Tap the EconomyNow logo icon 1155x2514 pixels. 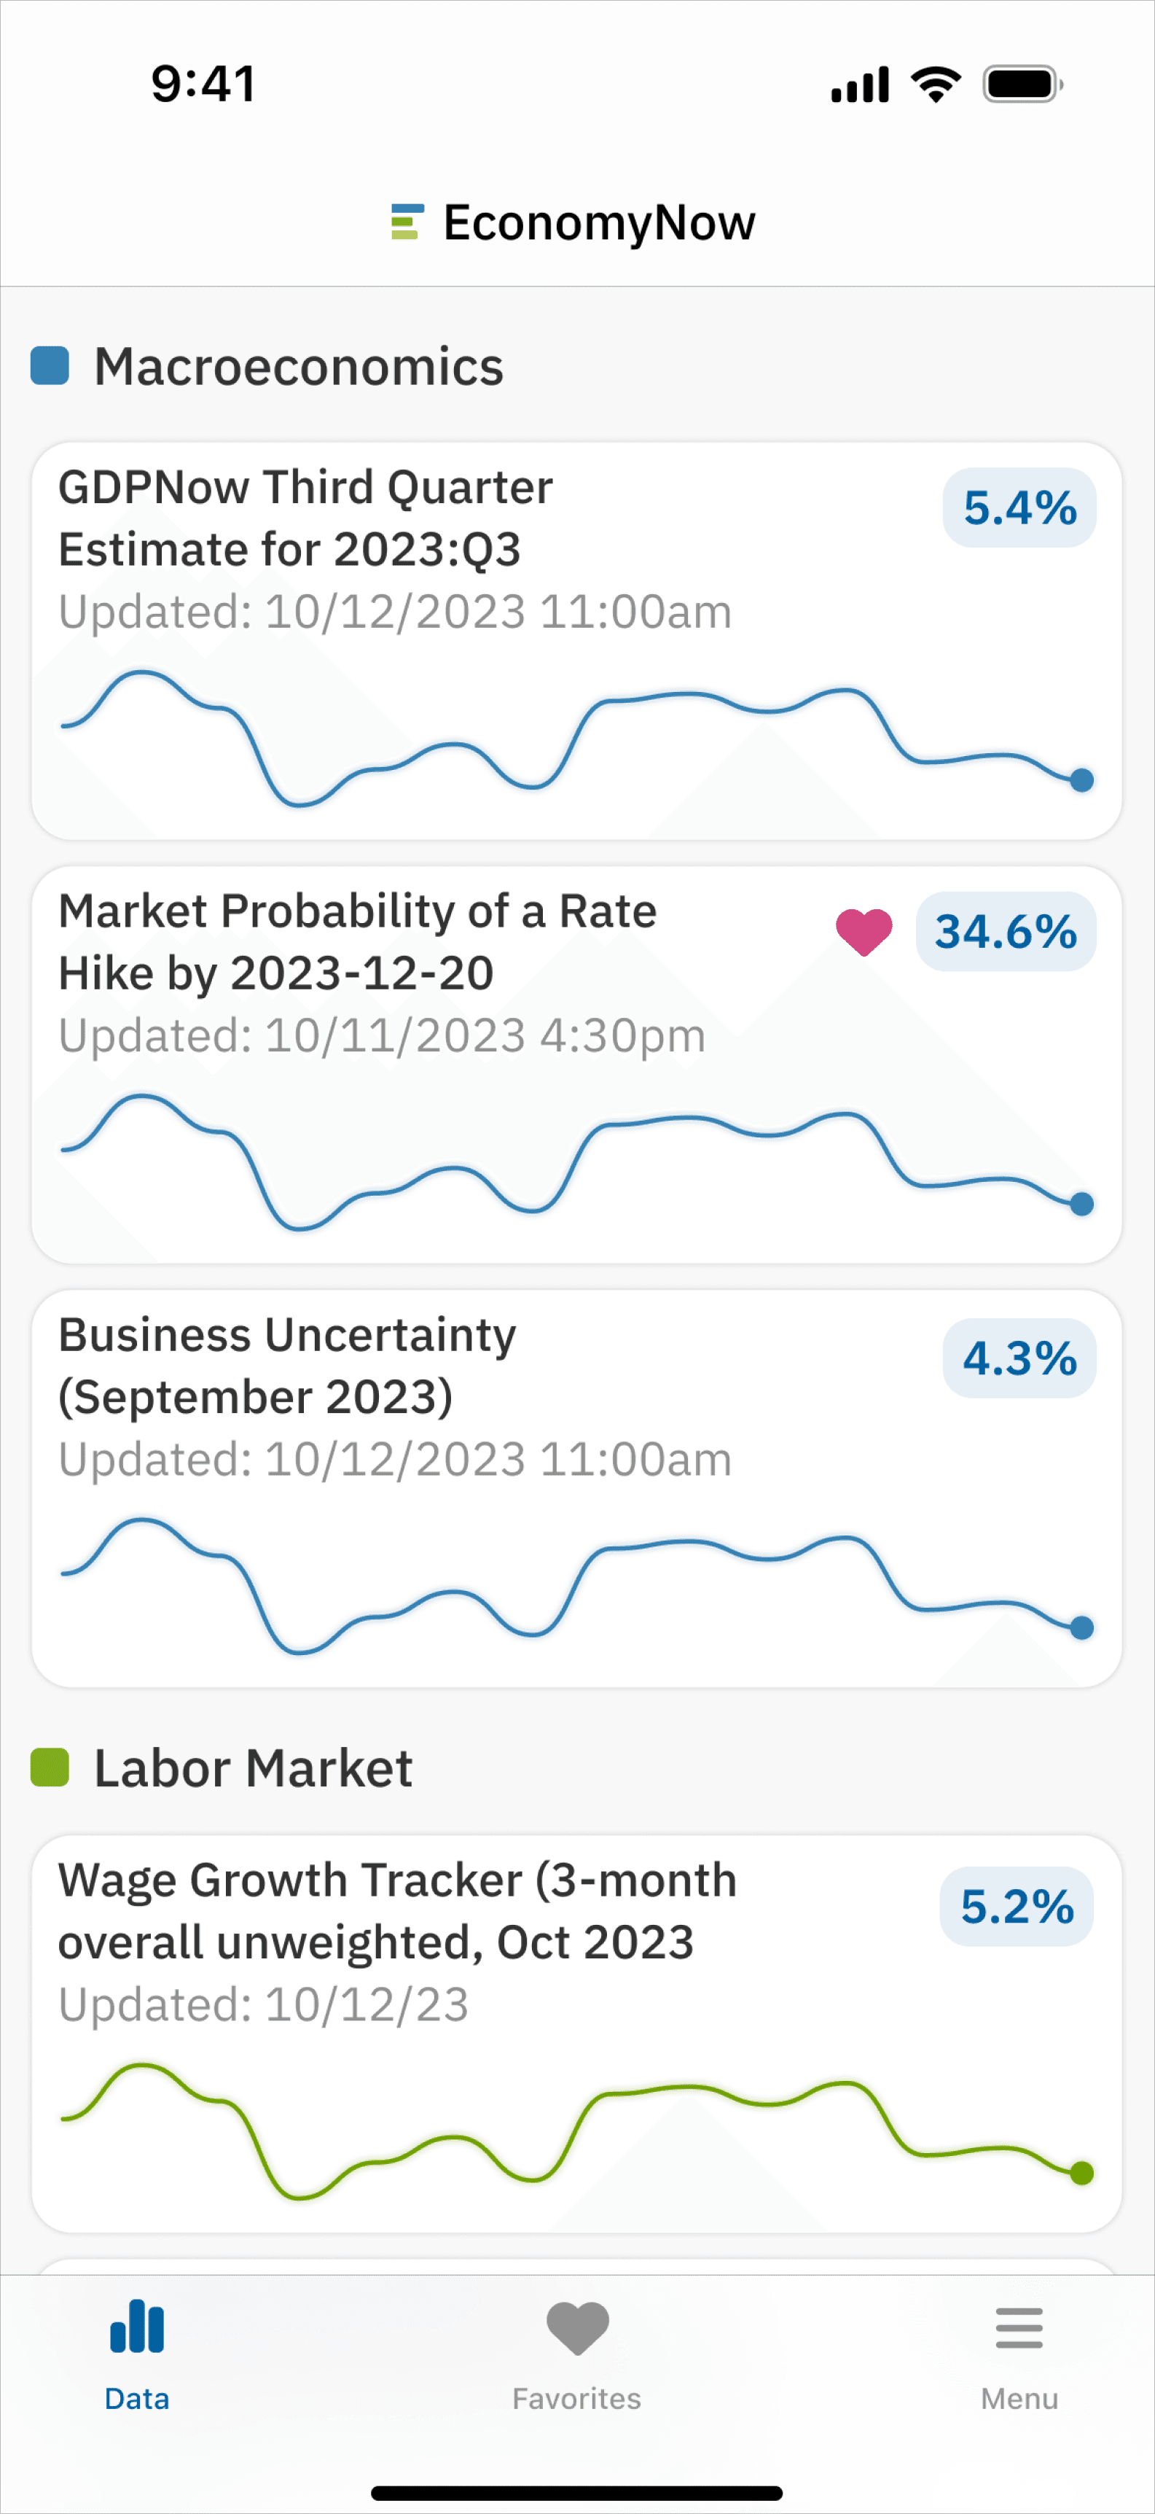coord(407,222)
